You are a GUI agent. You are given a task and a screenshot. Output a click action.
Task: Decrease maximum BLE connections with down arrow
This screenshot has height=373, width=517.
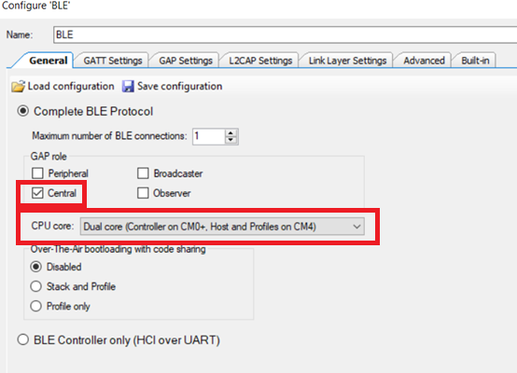[231, 140]
